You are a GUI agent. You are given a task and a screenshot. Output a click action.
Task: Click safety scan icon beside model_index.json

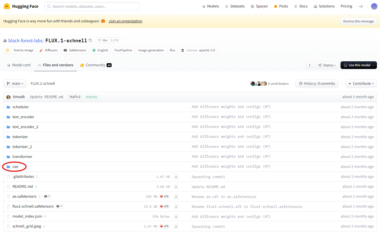(x=45, y=216)
